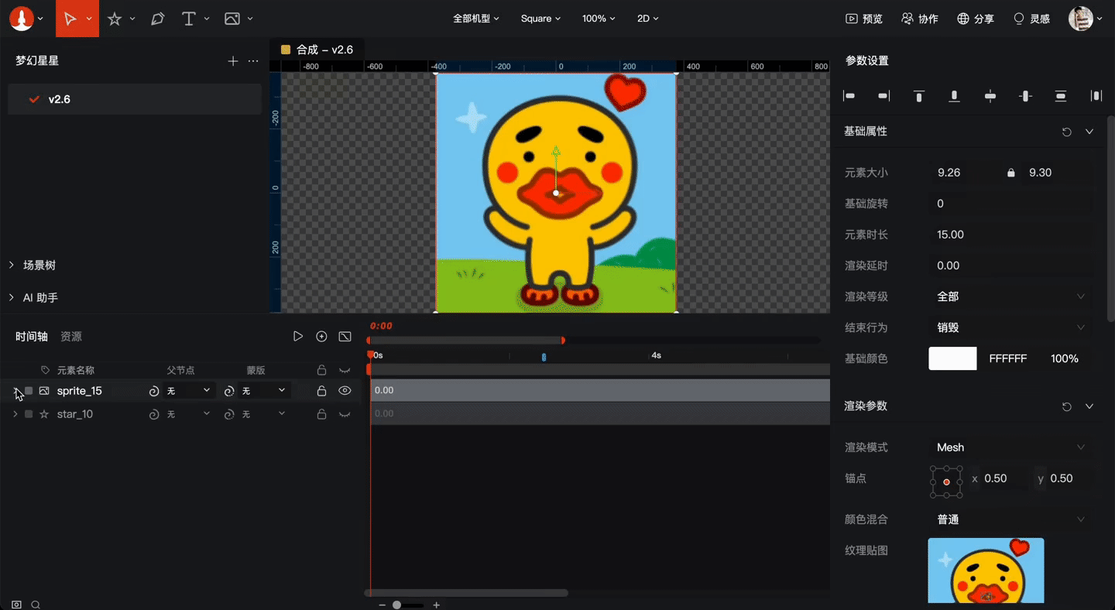1115x610 pixels.
Task: Open the 结束行为 dropdown
Action: click(1011, 327)
